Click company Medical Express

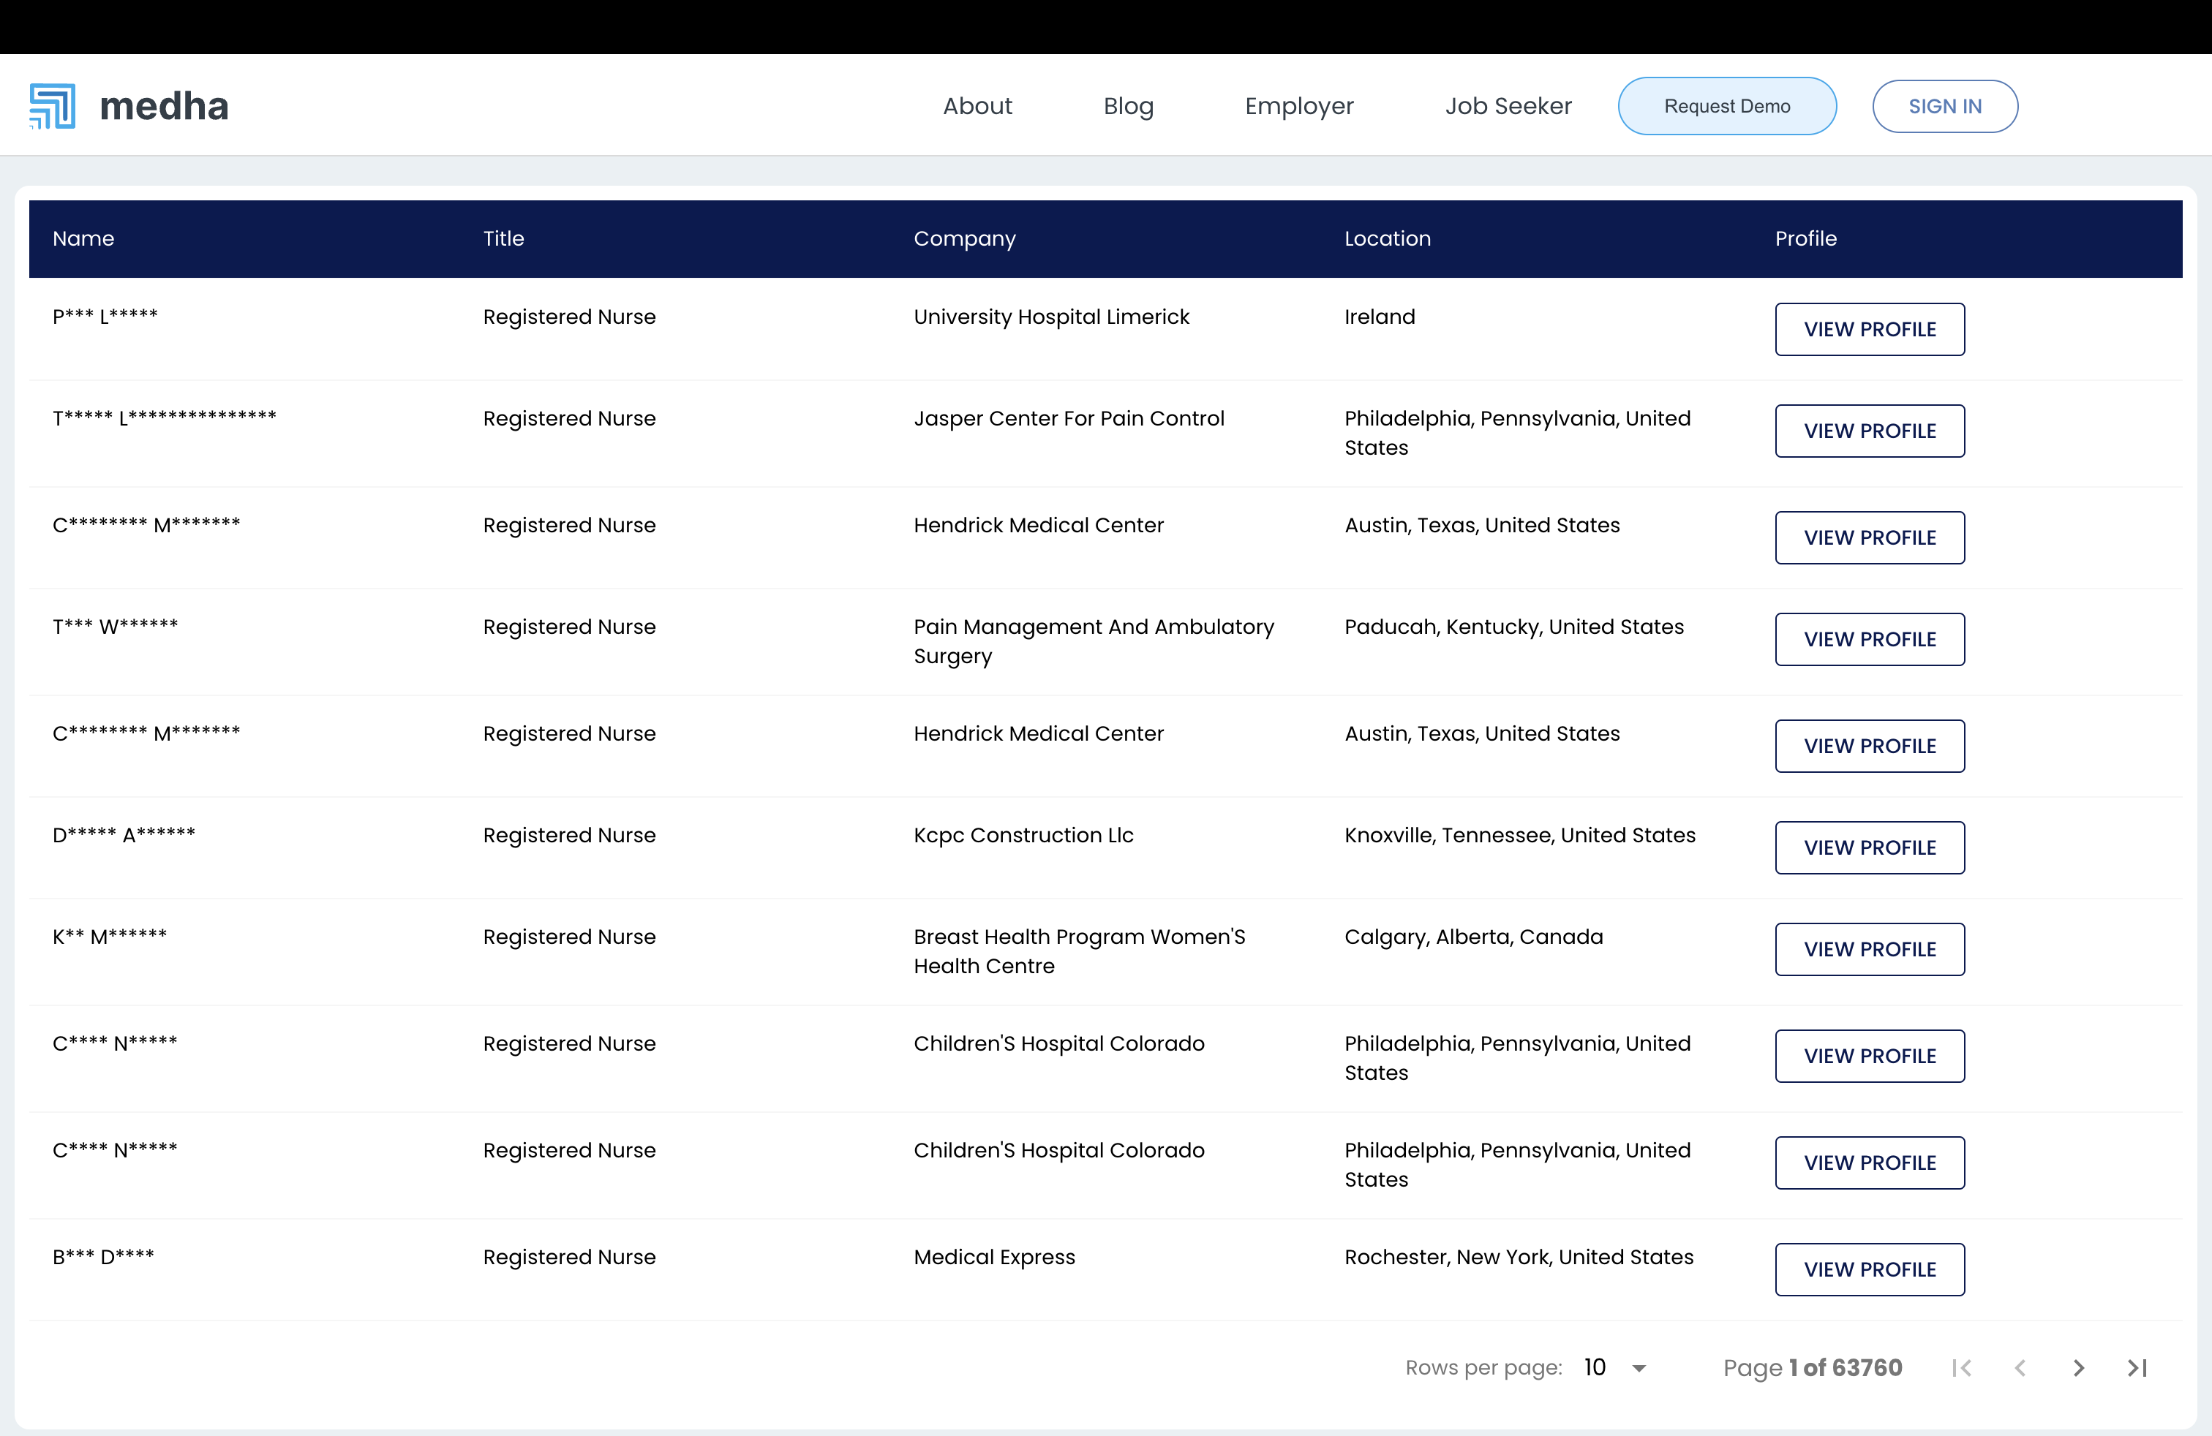(995, 1257)
